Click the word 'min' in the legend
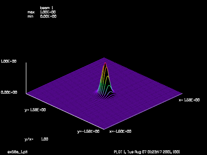 (x=30, y=16)
